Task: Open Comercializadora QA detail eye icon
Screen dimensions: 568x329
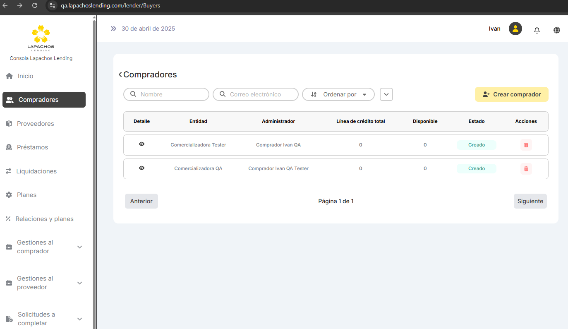Action: (141, 168)
